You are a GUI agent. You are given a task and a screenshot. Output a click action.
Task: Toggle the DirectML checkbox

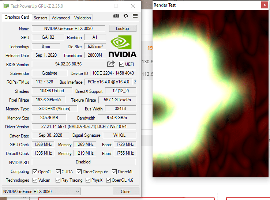tap(115, 171)
